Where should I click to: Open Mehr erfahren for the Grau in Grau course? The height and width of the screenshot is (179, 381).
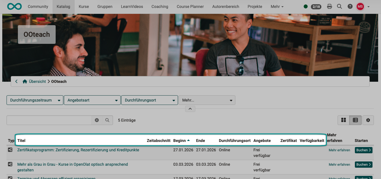pyautogui.click(x=339, y=164)
